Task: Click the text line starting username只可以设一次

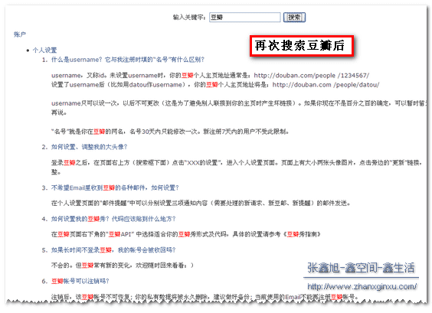Action: 239,103
